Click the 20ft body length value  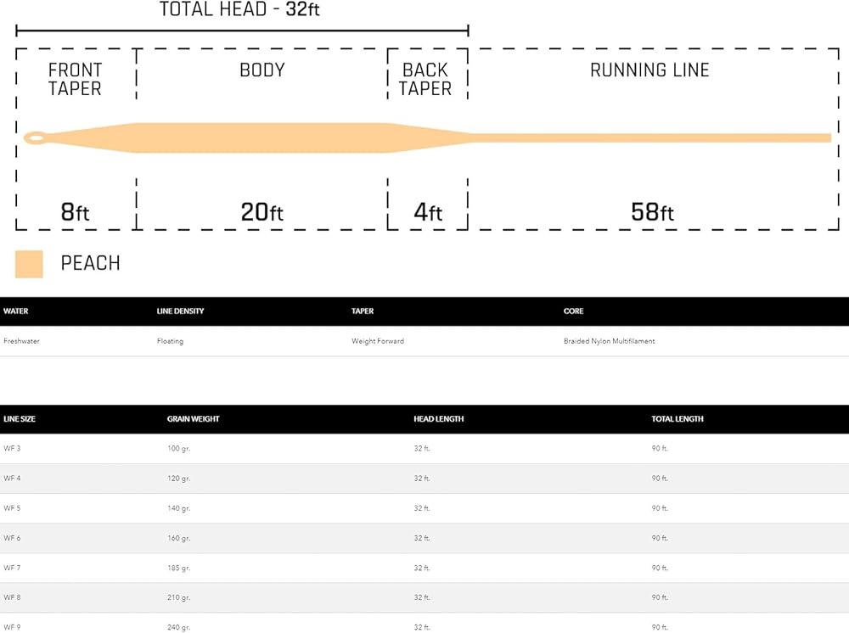(261, 212)
